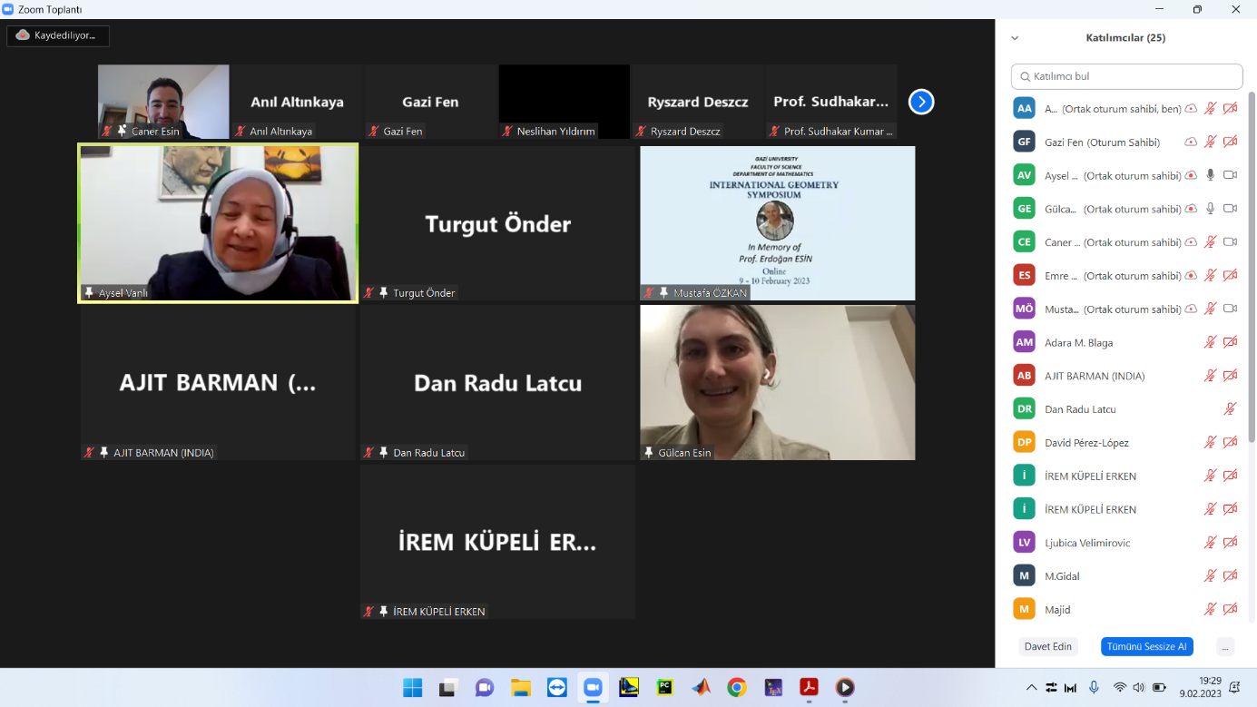Screen dimensions: 1257x707
Task: Toggle Gülcan's camera in participants list
Action: (1230, 209)
